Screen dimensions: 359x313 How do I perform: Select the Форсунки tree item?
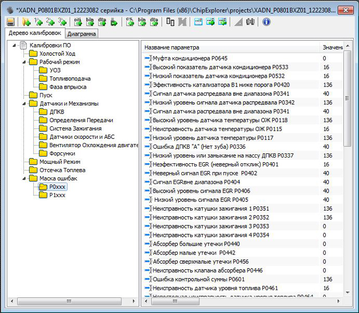[62, 153]
